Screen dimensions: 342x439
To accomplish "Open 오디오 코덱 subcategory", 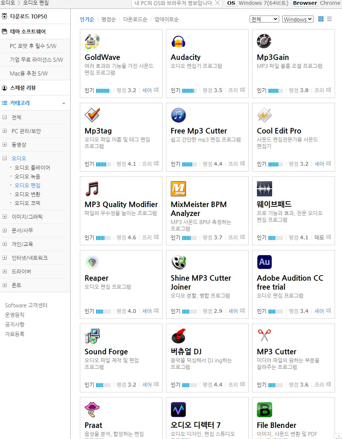I will pyautogui.click(x=27, y=203).
